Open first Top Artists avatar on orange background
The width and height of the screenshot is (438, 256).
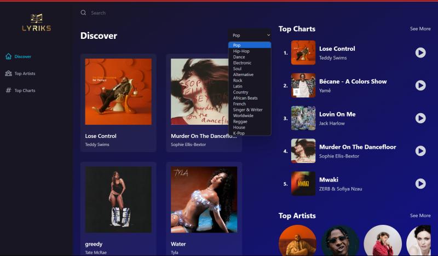(298, 241)
